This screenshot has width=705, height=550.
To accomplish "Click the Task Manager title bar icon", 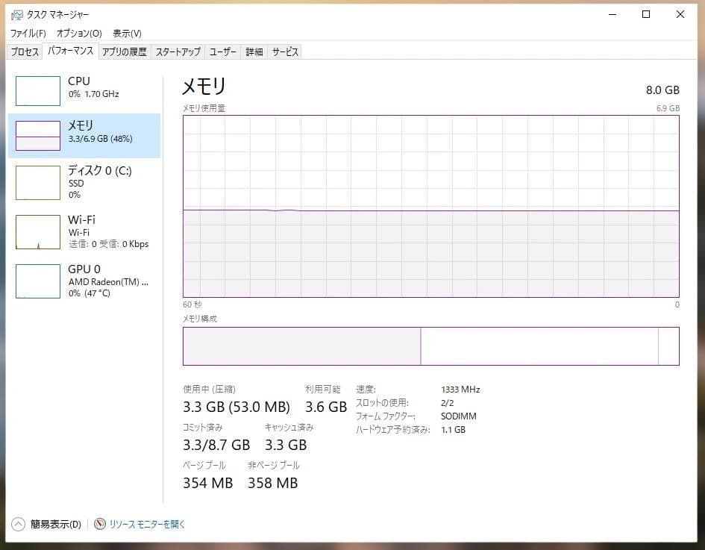I will coord(16,15).
